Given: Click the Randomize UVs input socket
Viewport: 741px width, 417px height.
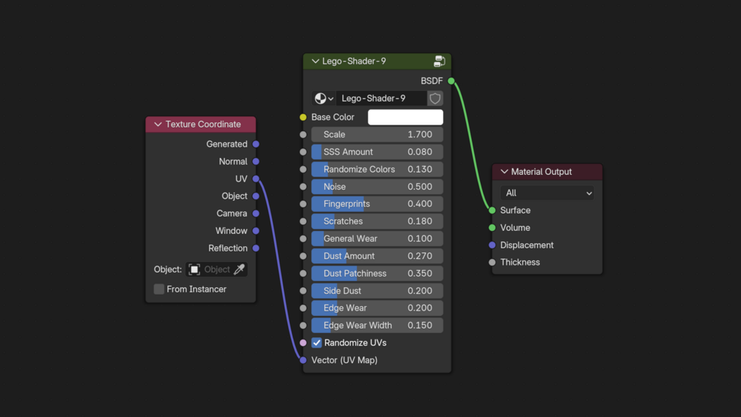Looking at the screenshot, I should point(303,342).
